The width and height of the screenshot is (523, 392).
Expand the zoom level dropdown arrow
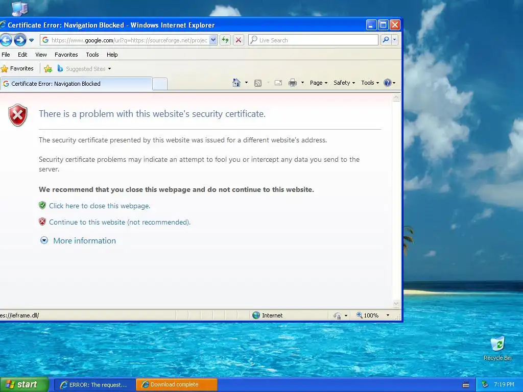[x=388, y=315]
